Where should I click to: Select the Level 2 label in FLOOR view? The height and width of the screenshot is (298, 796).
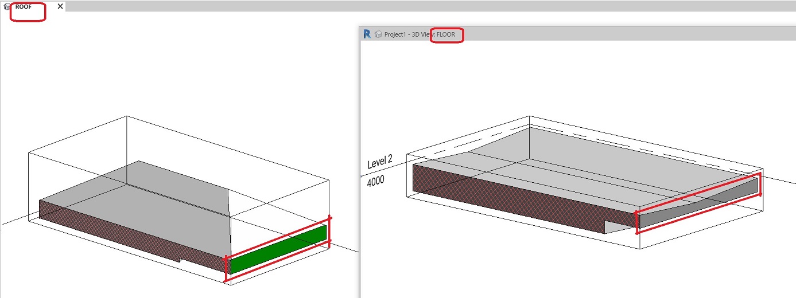(380, 162)
